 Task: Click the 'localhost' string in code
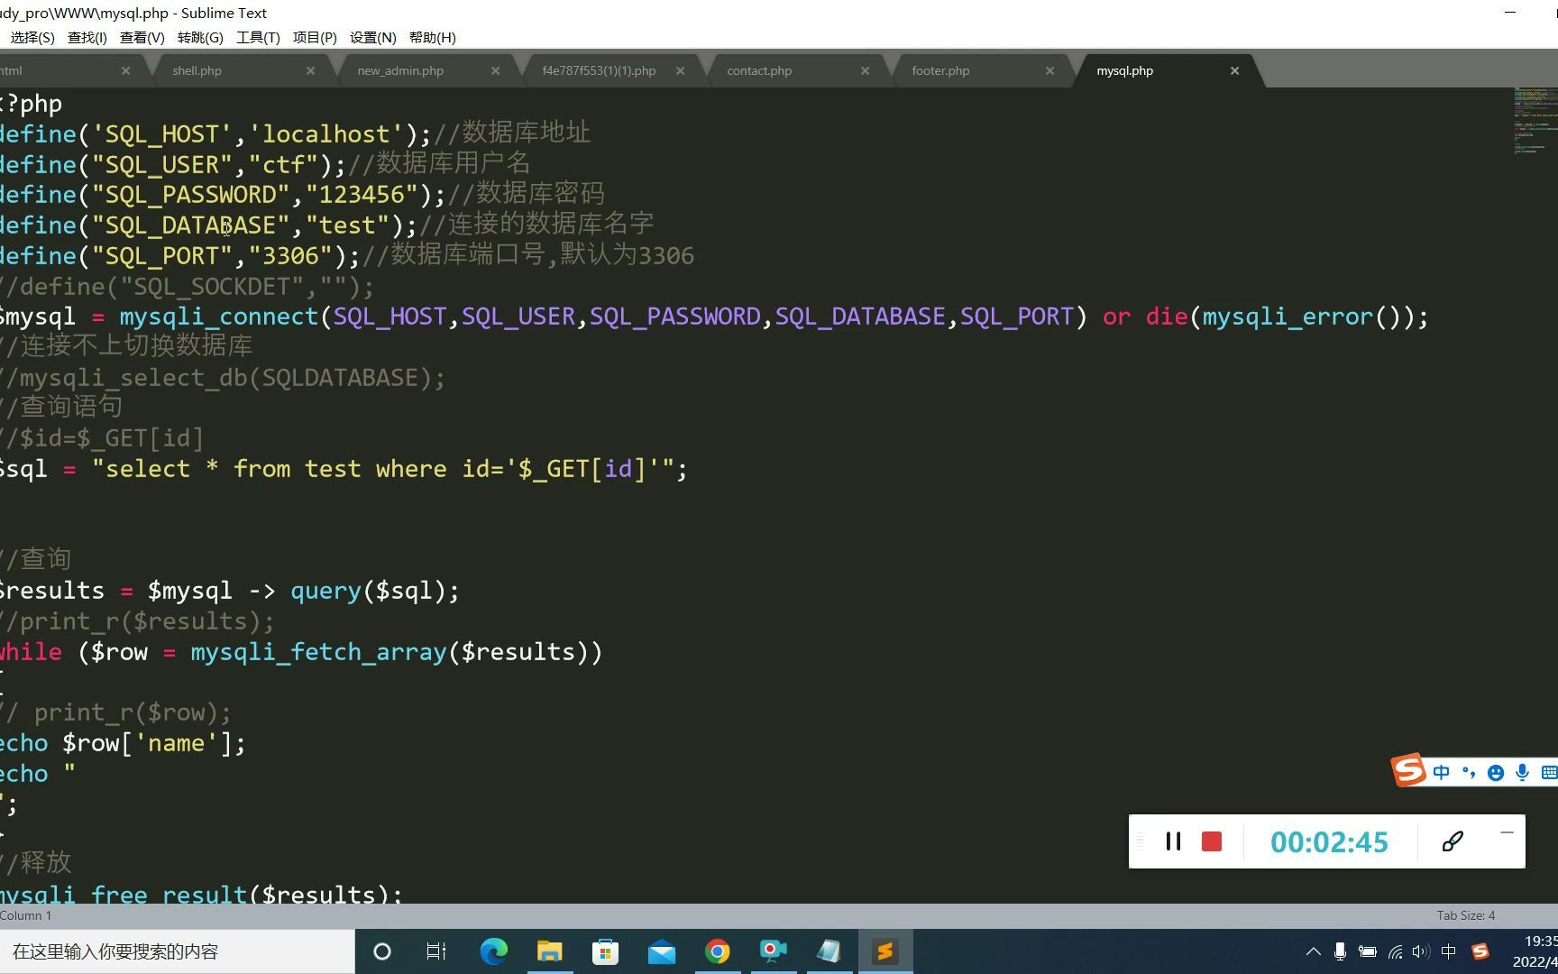tap(325, 134)
